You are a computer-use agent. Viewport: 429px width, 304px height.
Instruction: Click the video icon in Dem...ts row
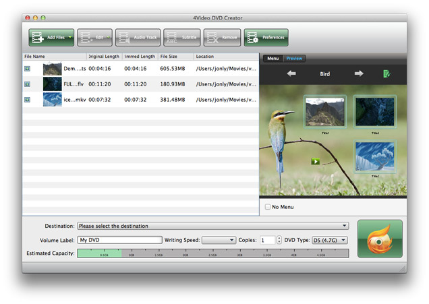point(27,69)
